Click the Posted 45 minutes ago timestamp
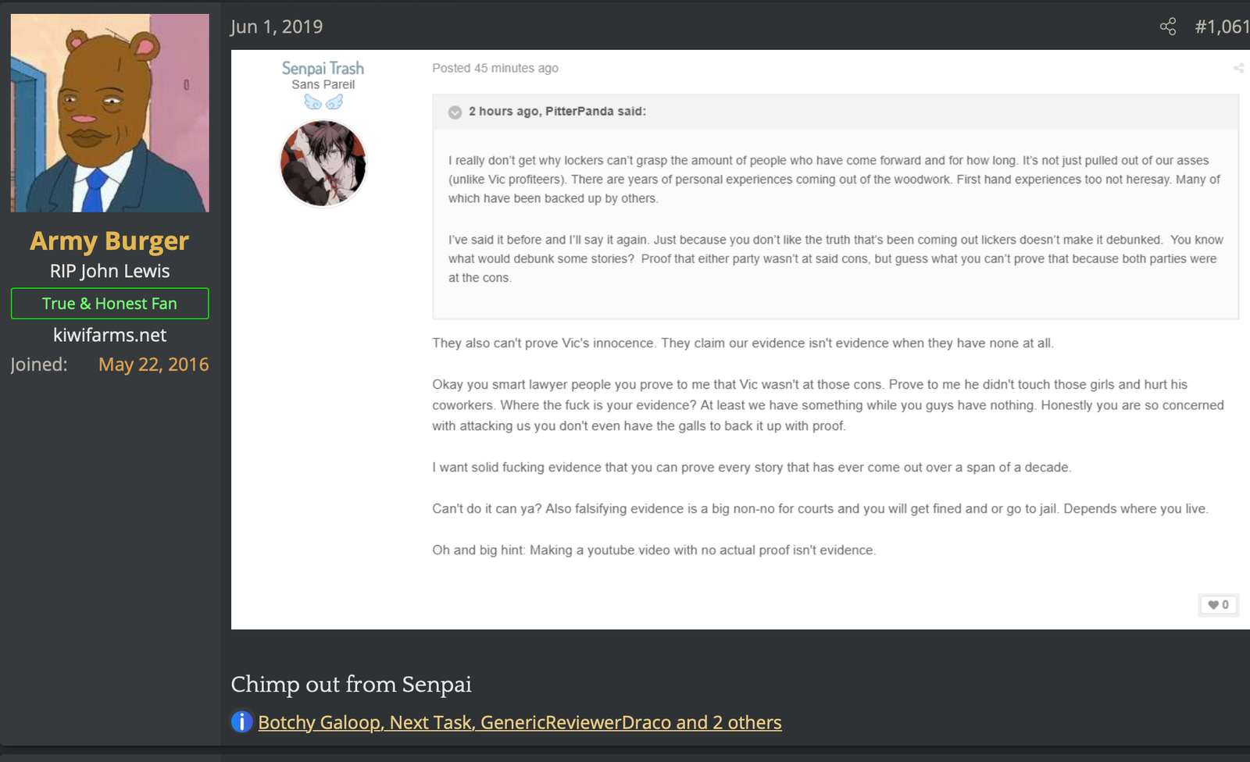1250x762 pixels. click(x=495, y=68)
